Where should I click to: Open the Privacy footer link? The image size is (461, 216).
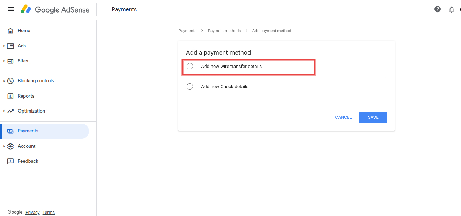tap(32, 213)
